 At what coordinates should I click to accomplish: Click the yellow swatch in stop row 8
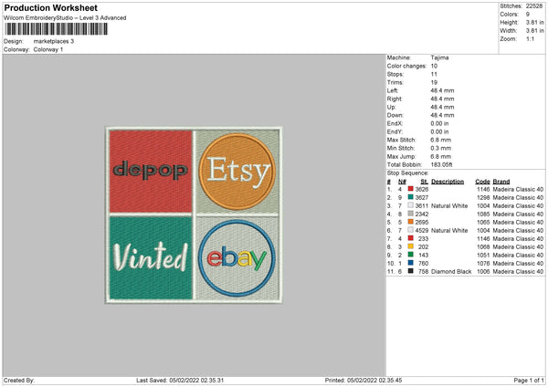pyautogui.click(x=411, y=246)
